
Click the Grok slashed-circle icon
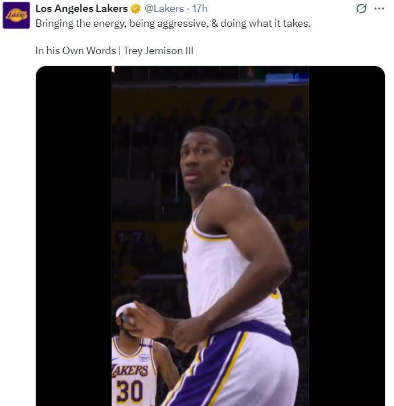361,9
